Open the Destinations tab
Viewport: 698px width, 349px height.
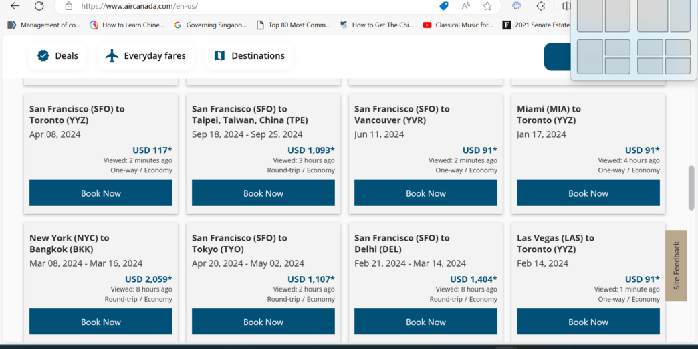tap(249, 56)
